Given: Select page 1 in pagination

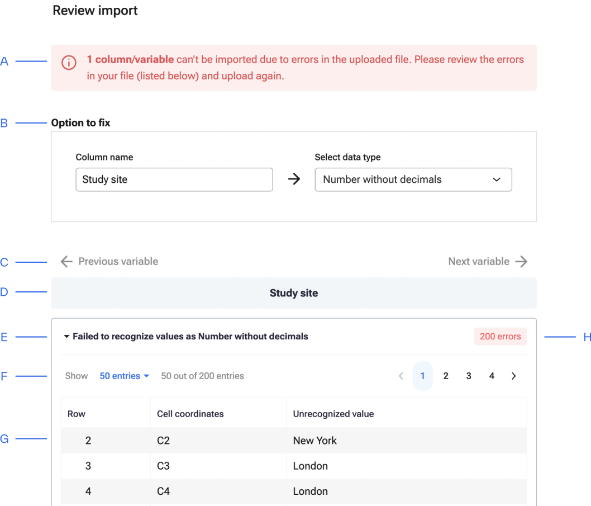Looking at the screenshot, I should tap(423, 376).
